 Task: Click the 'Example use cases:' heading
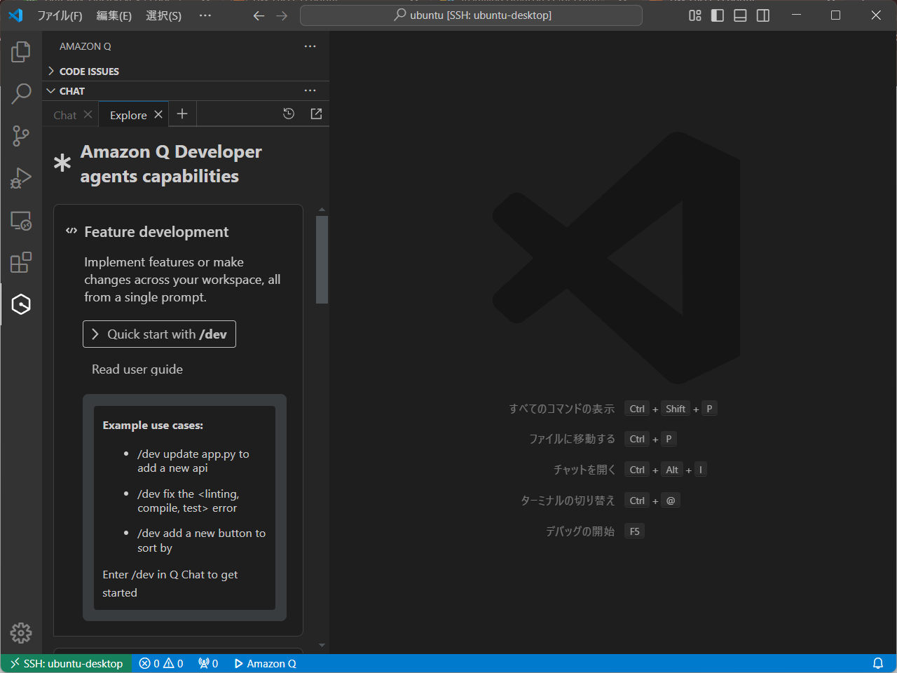[x=153, y=425]
